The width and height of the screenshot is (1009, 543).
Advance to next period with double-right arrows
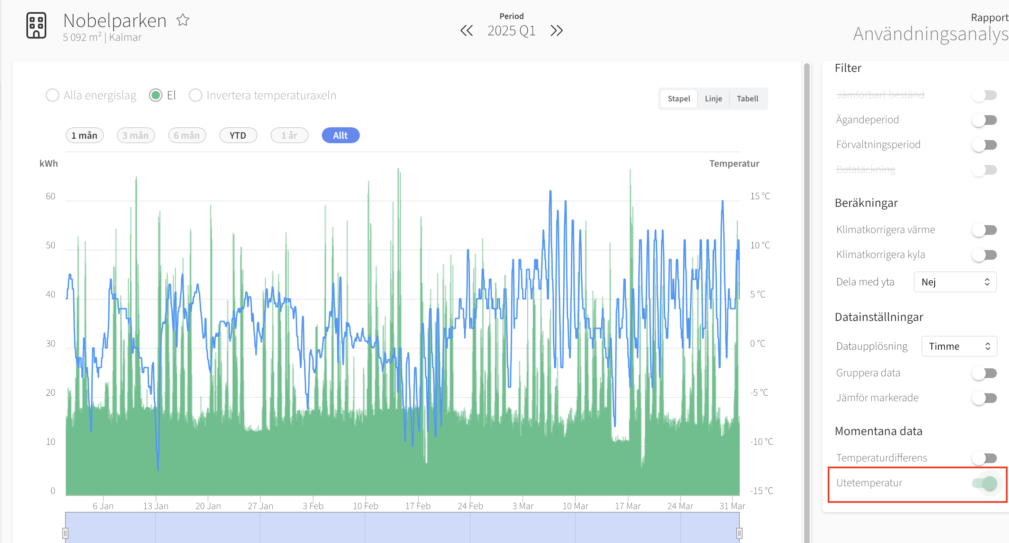[x=556, y=30]
